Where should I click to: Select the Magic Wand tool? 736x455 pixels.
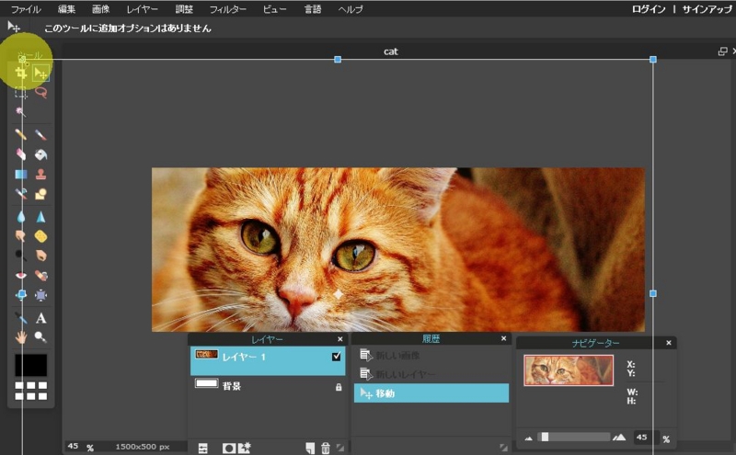pyautogui.click(x=20, y=111)
